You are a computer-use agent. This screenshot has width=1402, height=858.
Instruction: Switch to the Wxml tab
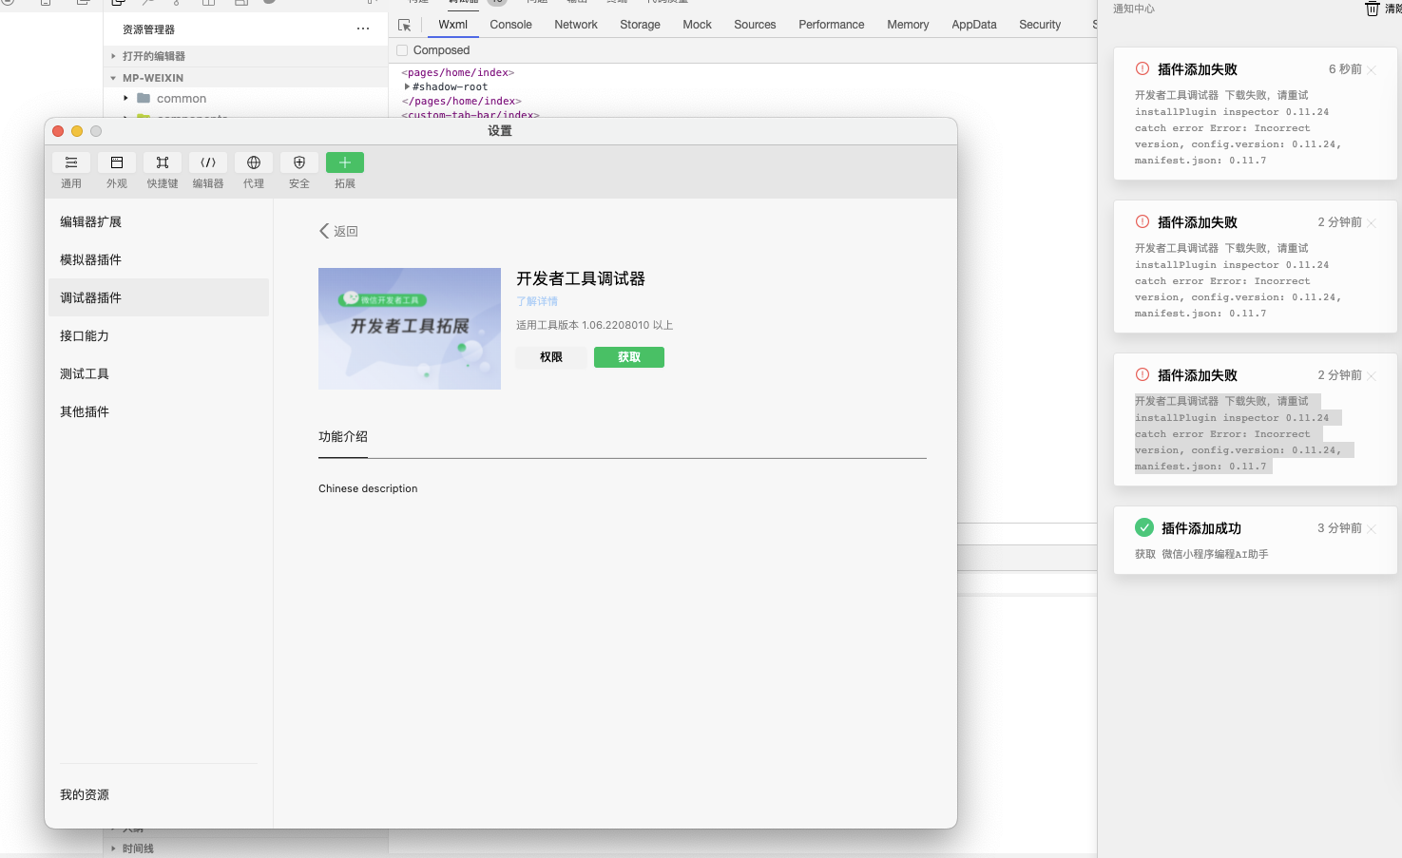[x=452, y=25]
